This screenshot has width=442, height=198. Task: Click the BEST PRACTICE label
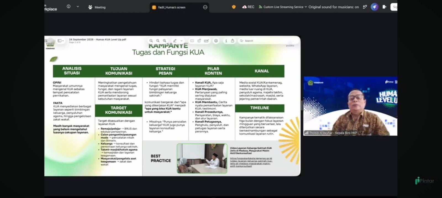point(161,158)
